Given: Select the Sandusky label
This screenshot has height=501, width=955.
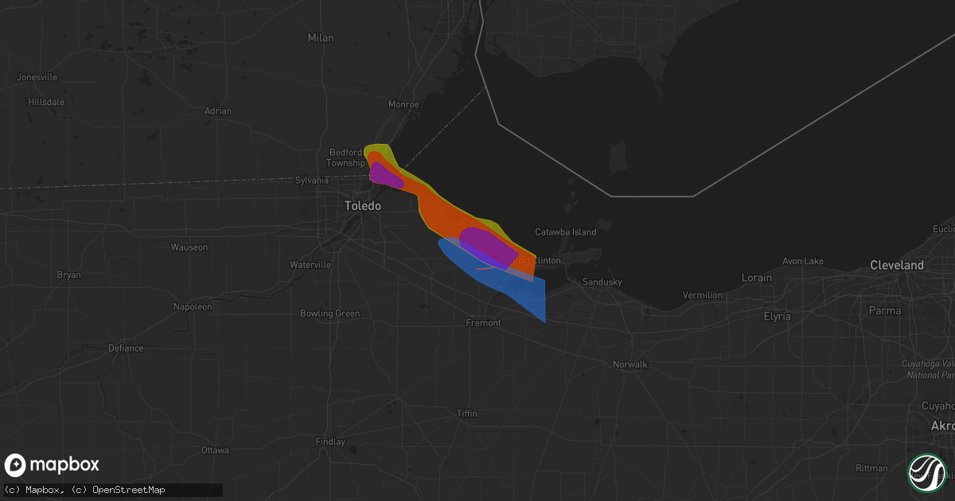Looking at the screenshot, I should click(602, 282).
